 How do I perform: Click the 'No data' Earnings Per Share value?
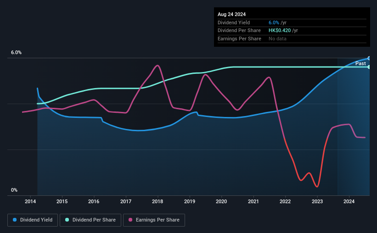pyautogui.click(x=278, y=39)
